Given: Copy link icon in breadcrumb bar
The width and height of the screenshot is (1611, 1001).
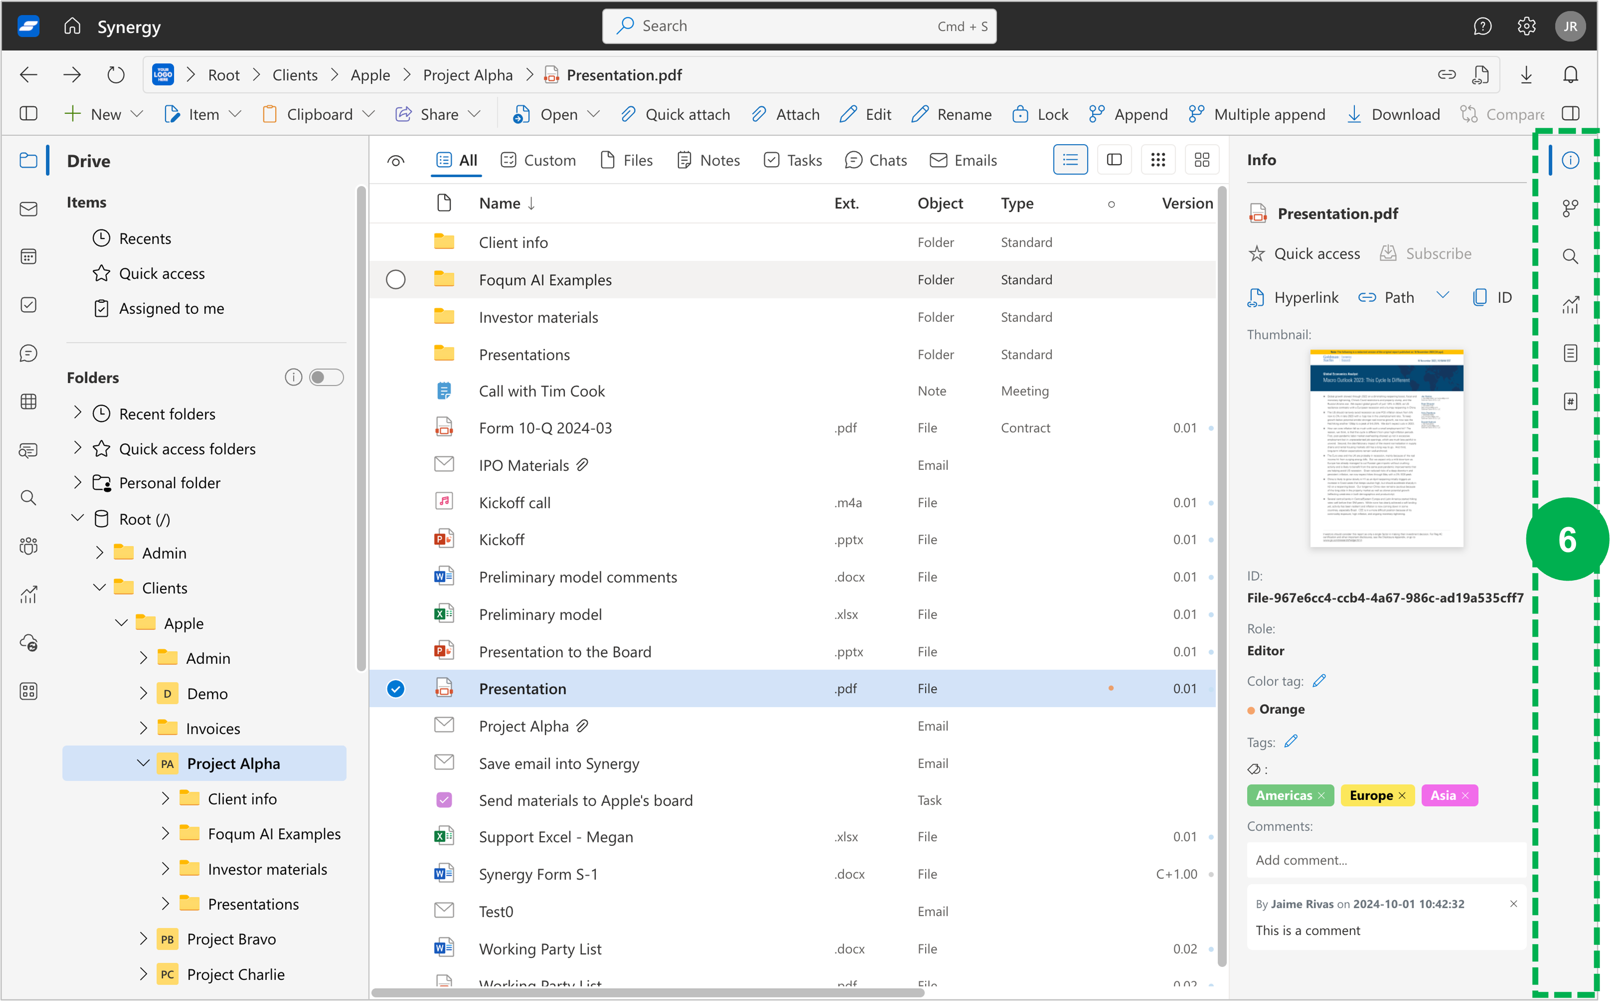Looking at the screenshot, I should click(1446, 75).
